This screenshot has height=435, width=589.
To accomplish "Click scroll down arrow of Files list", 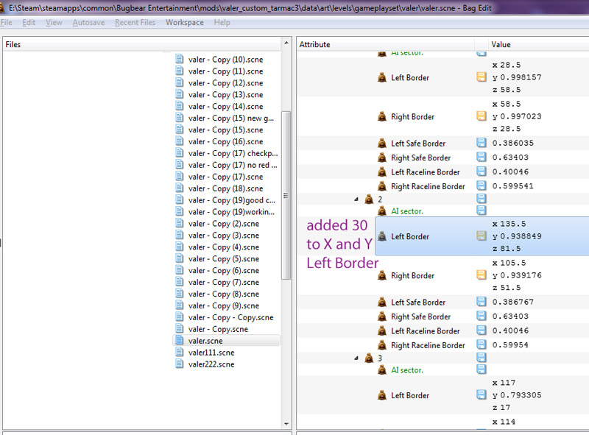I will point(286,424).
